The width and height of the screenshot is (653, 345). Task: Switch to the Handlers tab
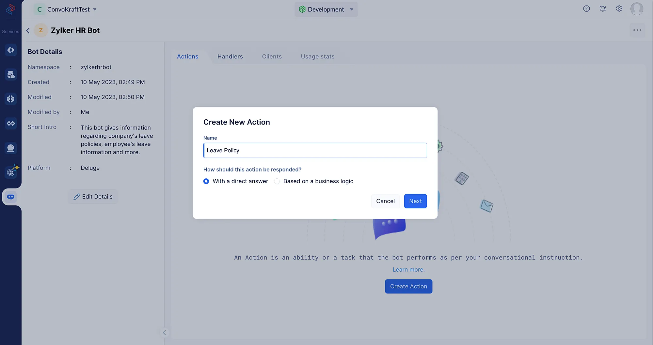tap(230, 56)
